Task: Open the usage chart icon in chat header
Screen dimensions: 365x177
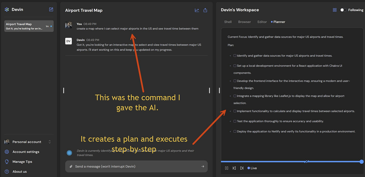Action: [197, 10]
